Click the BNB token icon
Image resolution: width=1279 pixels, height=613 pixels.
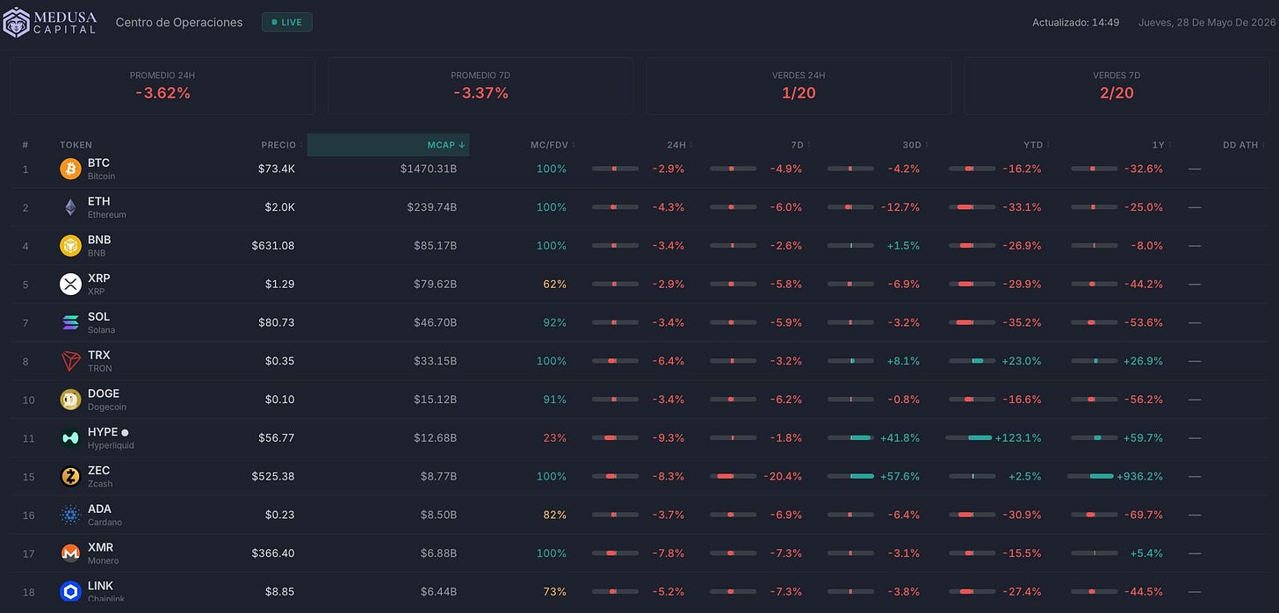[70, 246]
